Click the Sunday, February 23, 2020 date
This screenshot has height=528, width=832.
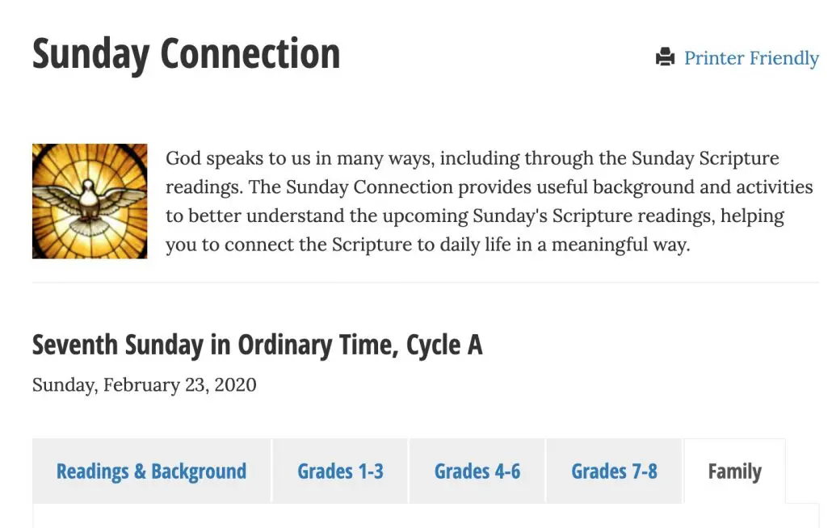(x=144, y=384)
